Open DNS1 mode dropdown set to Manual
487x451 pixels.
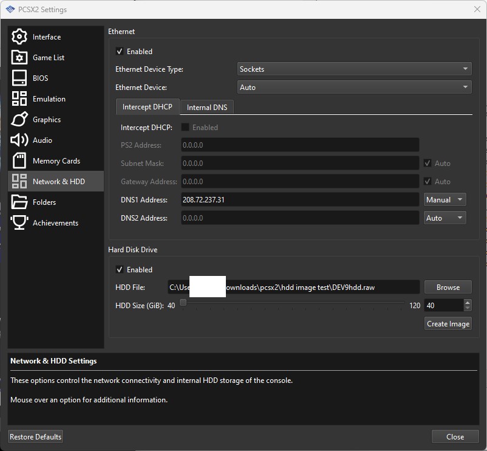tap(444, 199)
